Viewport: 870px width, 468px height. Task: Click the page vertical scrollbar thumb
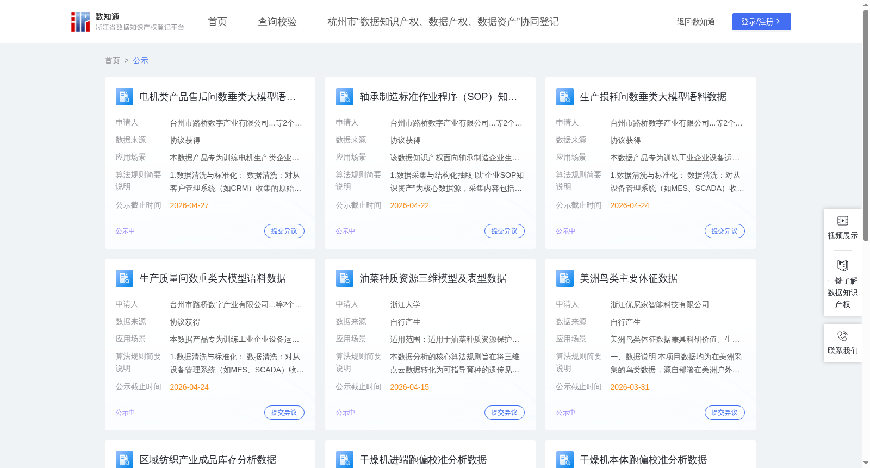click(866, 125)
